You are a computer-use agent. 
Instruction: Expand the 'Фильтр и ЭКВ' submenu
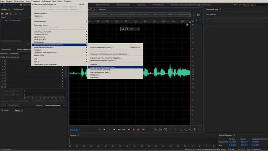[59, 39]
